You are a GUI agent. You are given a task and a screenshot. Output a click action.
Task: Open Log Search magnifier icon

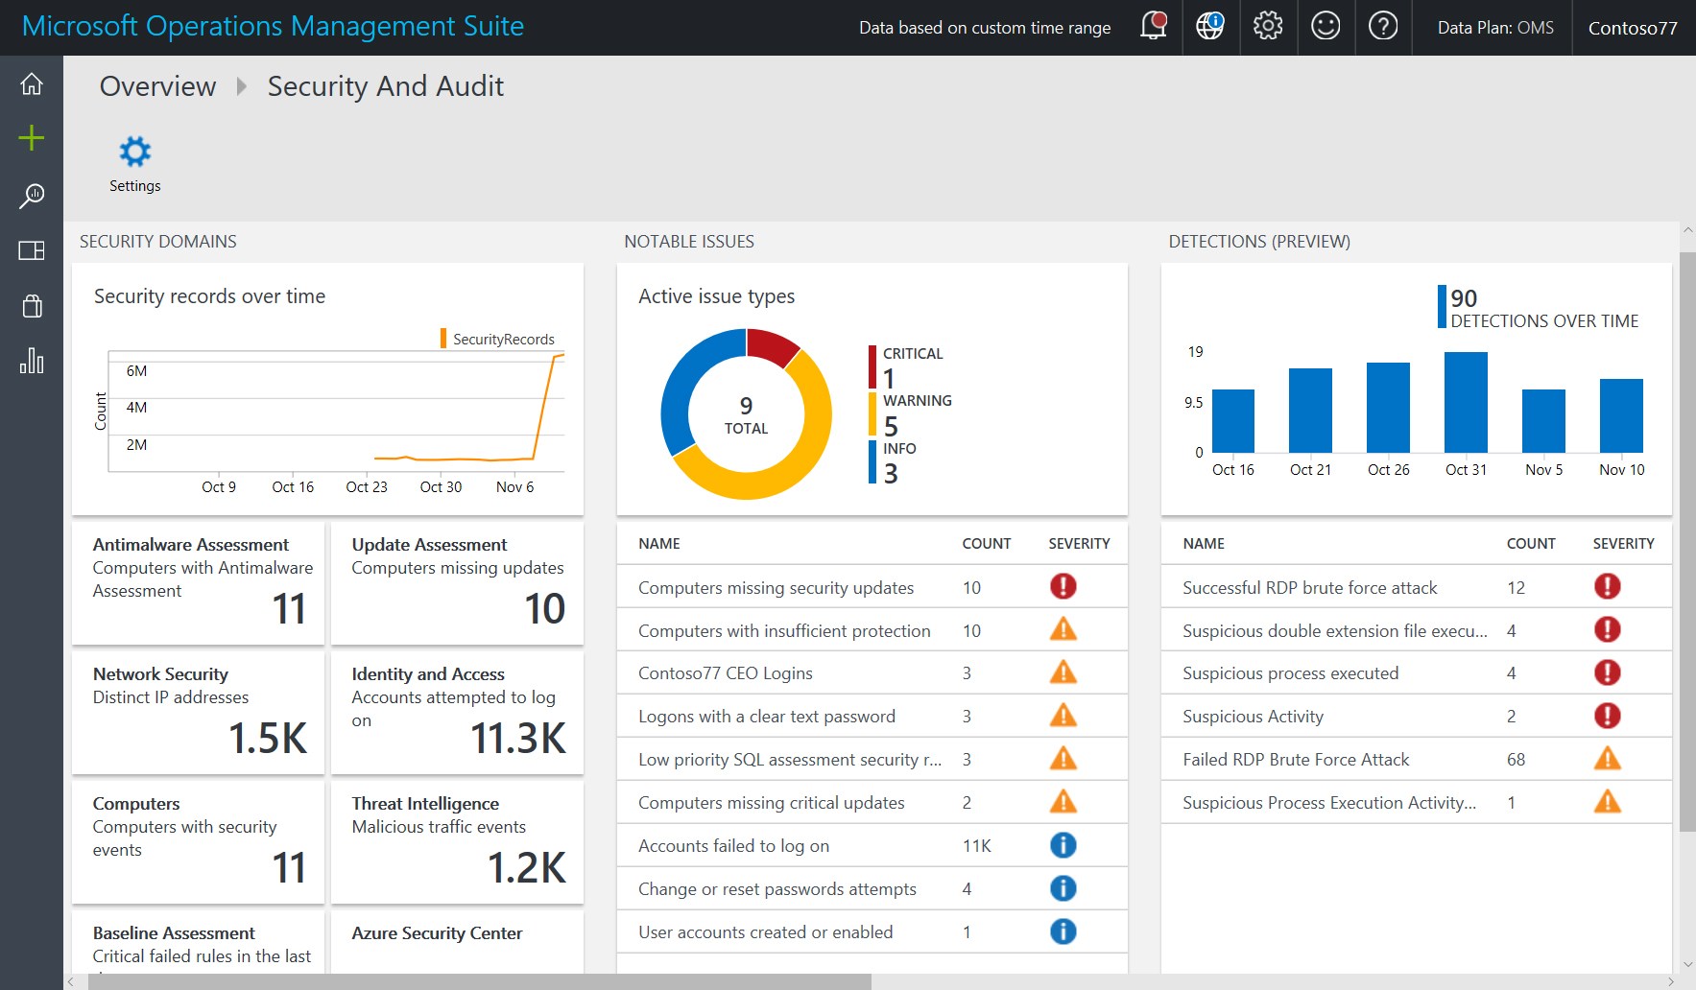32,196
